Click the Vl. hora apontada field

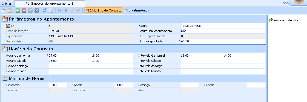coord(223,41)
